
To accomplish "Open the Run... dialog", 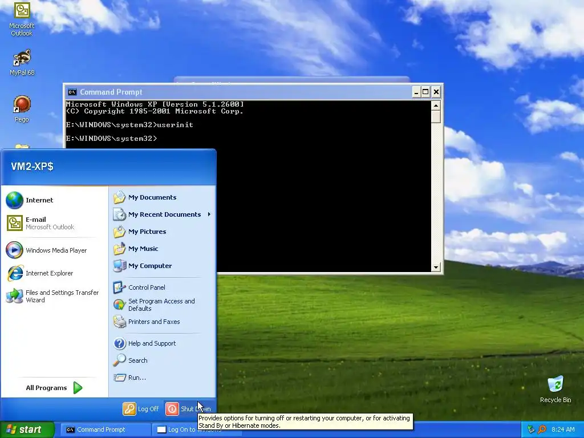I will [163, 378].
